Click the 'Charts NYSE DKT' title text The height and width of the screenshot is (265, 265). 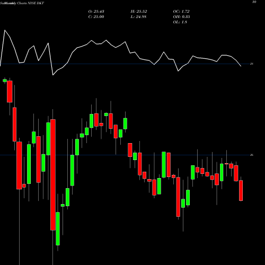tap(31, 3)
